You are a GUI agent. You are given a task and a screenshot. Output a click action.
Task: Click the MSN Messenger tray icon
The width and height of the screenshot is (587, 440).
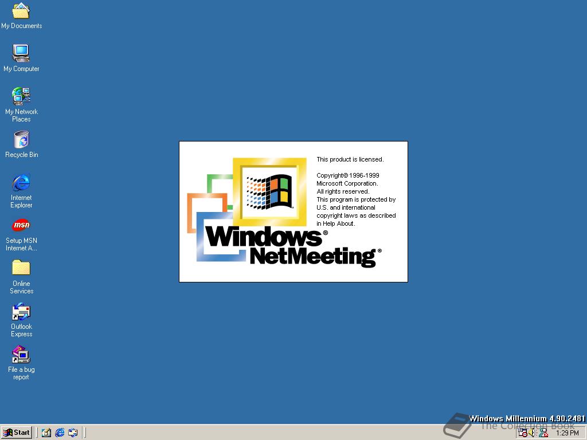(x=543, y=433)
